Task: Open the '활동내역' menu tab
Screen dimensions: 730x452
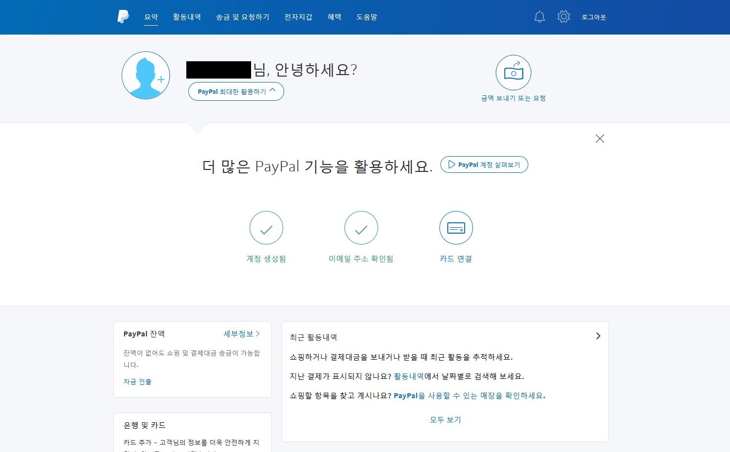Action: tap(187, 17)
